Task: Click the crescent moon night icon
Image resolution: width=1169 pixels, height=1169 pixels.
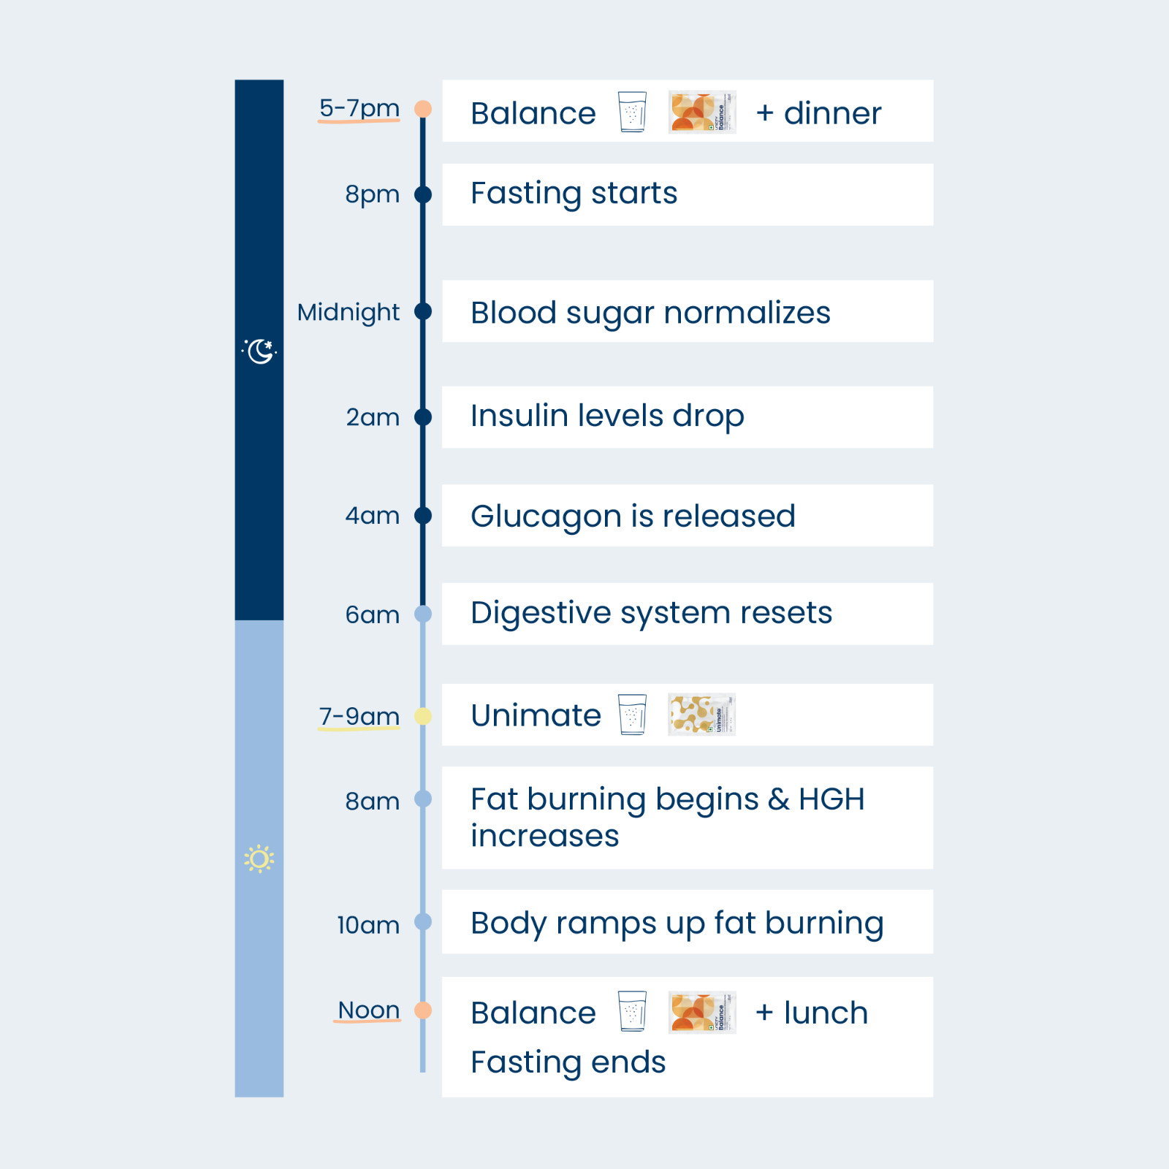Action: [x=259, y=351]
